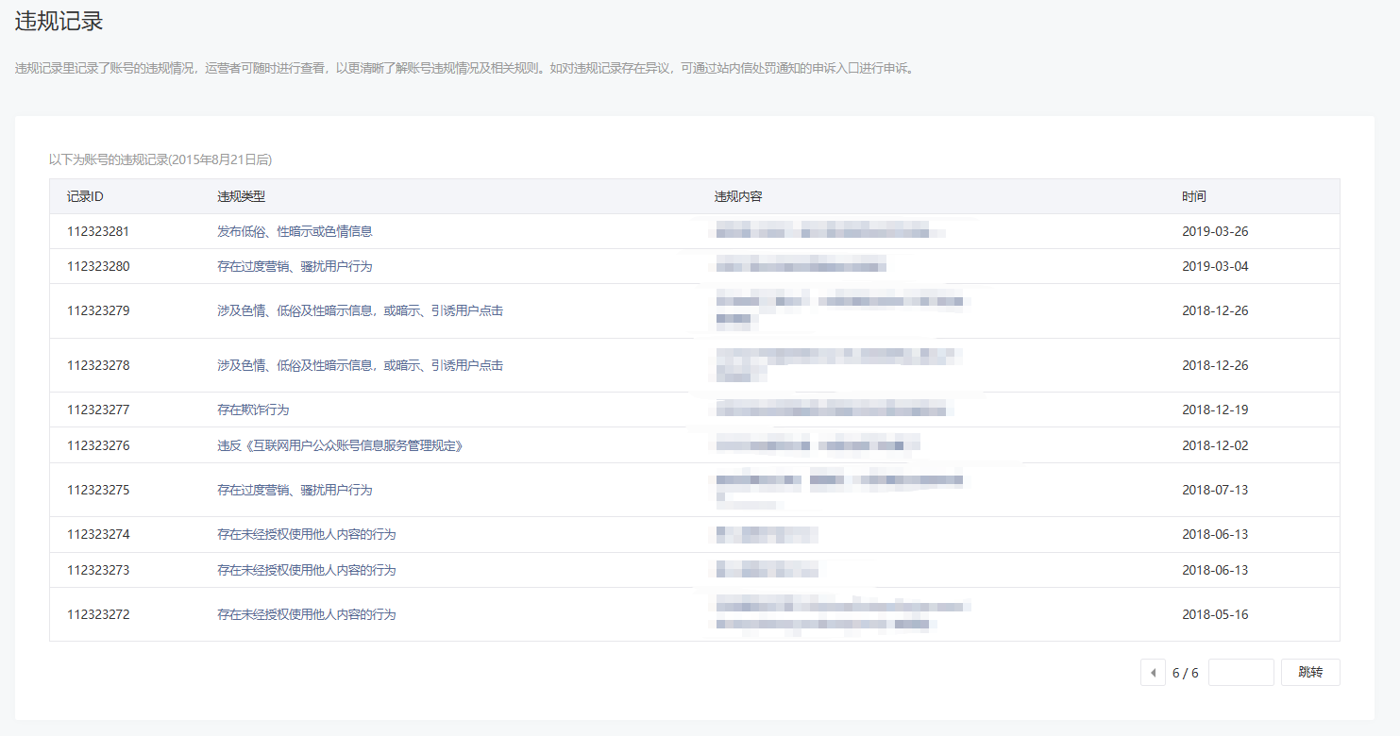The height and width of the screenshot is (736, 1400).
Task: Click blurred violation content for record 112323277
Action: (831, 410)
